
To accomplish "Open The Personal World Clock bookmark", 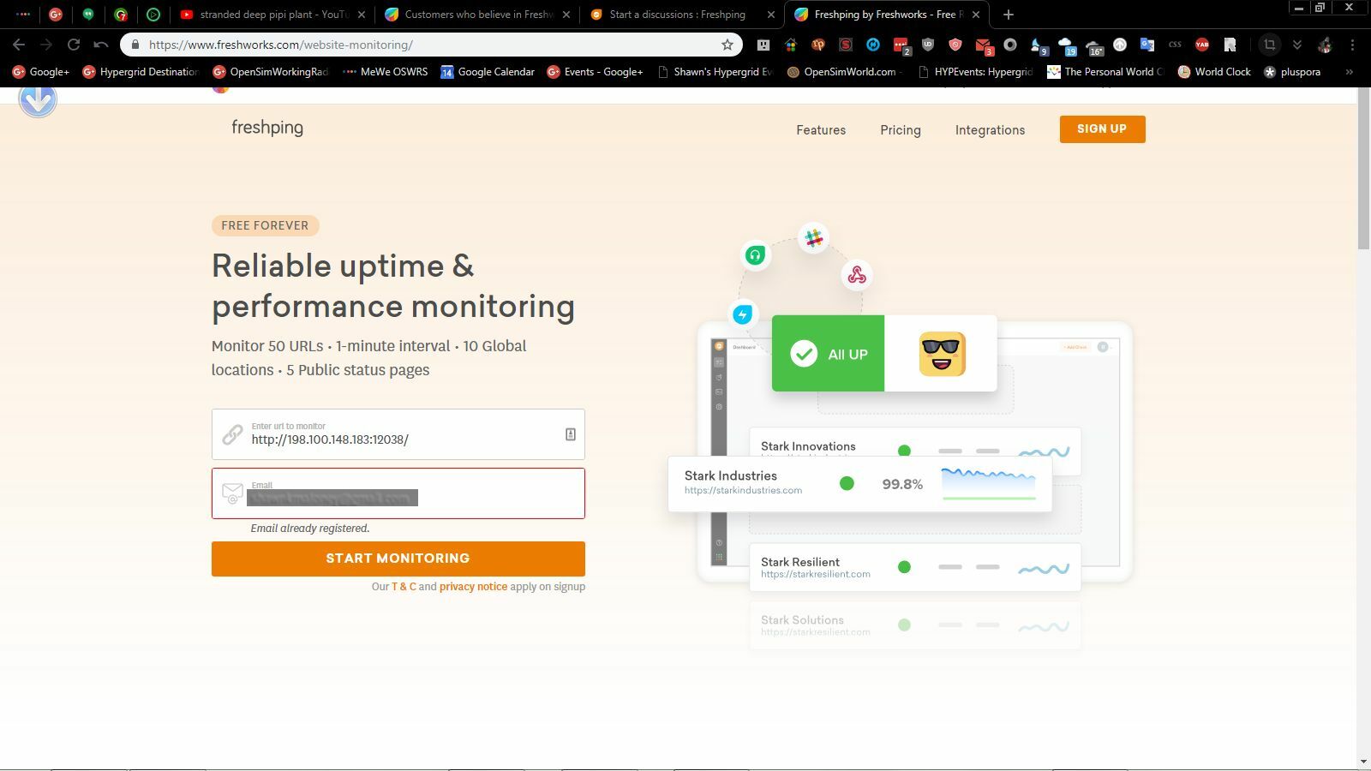I will 1105,72.
